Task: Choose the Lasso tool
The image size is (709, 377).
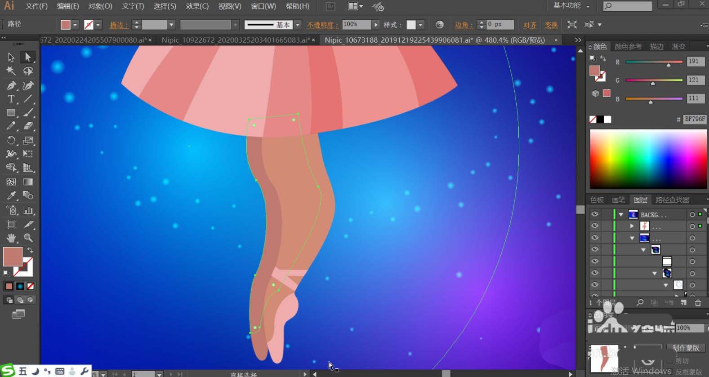Action: (x=28, y=71)
